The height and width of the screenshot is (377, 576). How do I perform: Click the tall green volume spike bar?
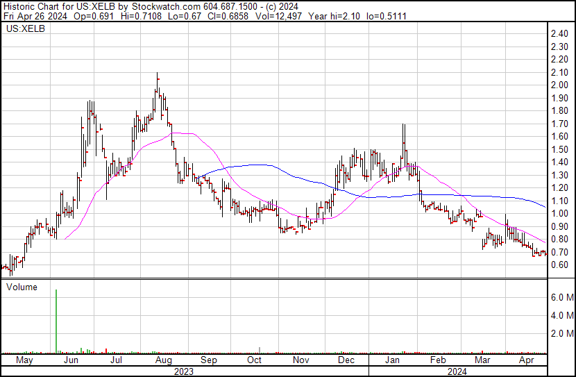56,321
